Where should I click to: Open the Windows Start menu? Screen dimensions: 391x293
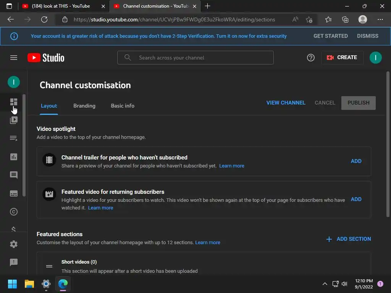(12, 284)
